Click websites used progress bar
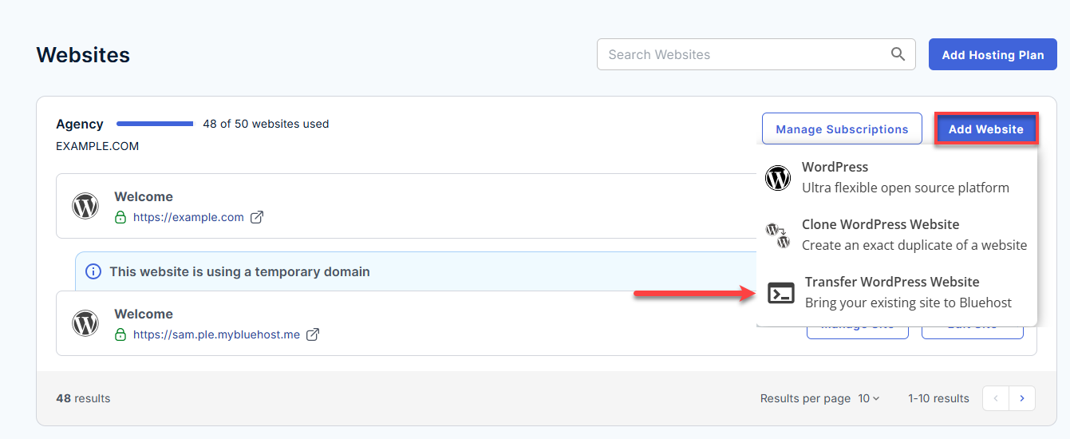1070x439 pixels. [155, 124]
